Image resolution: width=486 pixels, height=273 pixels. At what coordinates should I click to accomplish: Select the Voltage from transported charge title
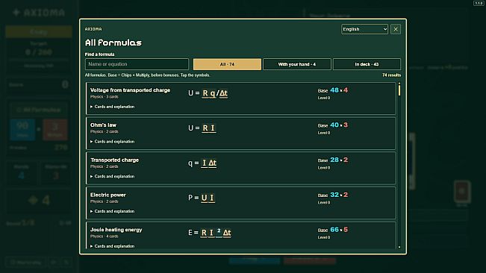click(130, 90)
